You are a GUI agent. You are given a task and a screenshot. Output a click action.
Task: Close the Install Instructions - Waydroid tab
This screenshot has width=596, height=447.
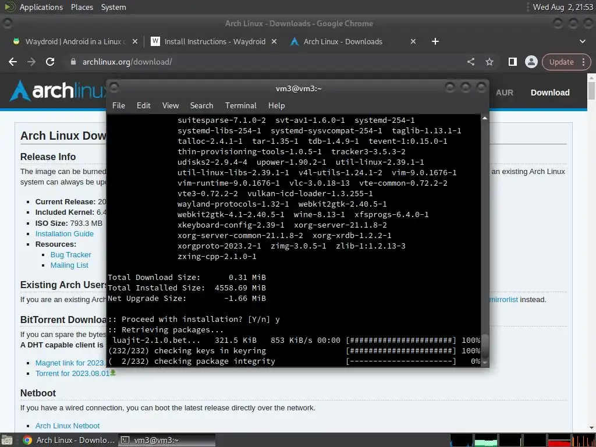(274, 41)
